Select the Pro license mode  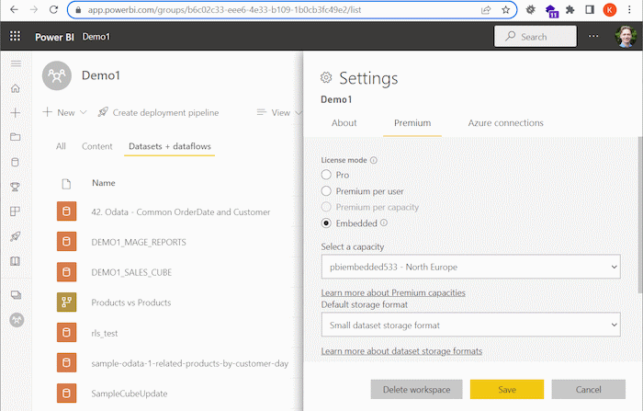[326, 175]
